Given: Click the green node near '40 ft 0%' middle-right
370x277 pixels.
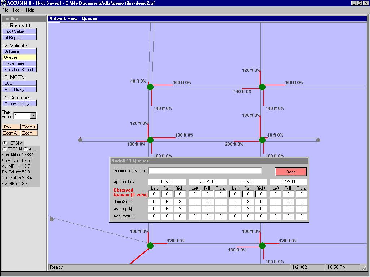Looking at the screenshot, I should click(262, 140).
